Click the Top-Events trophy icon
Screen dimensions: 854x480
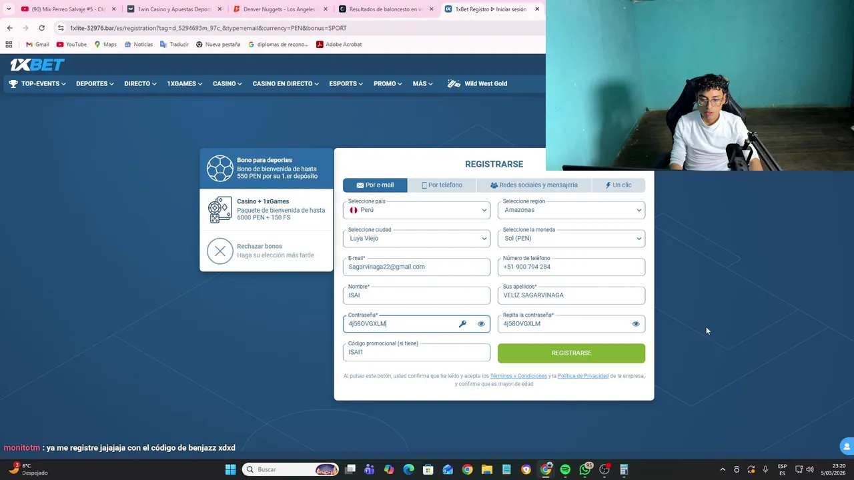(13, 84)
